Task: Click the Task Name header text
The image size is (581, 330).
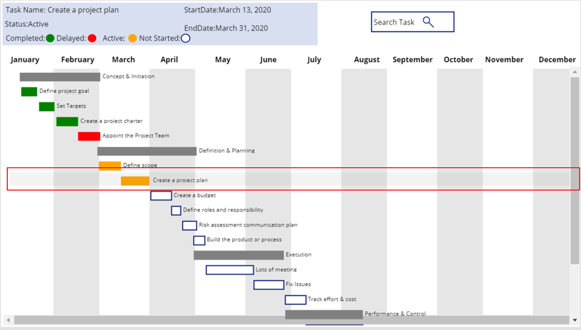Action: click(62, 10)
